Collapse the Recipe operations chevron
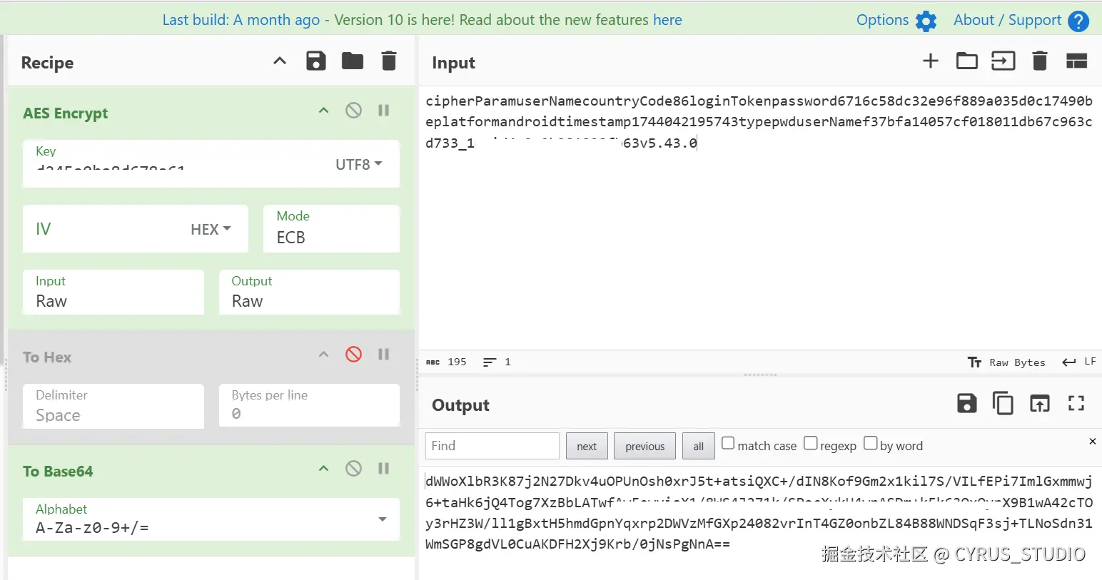 tap(280, 61)
